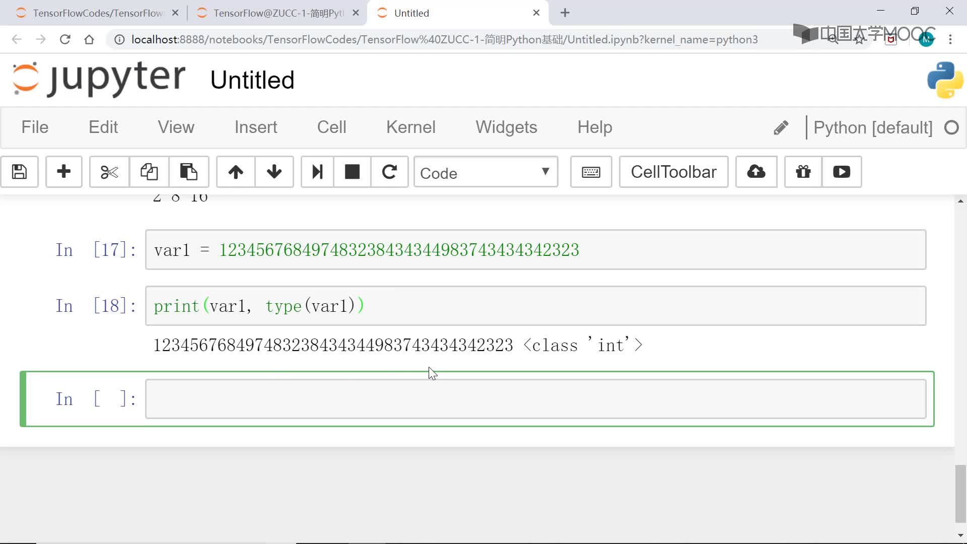Click into the empty code cell
Screen dimensions: 967x544
point(535,399)
